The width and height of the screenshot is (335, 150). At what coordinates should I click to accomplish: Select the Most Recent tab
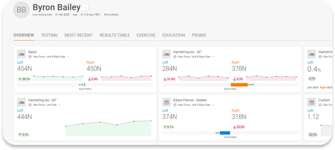[x=79, y=35]
